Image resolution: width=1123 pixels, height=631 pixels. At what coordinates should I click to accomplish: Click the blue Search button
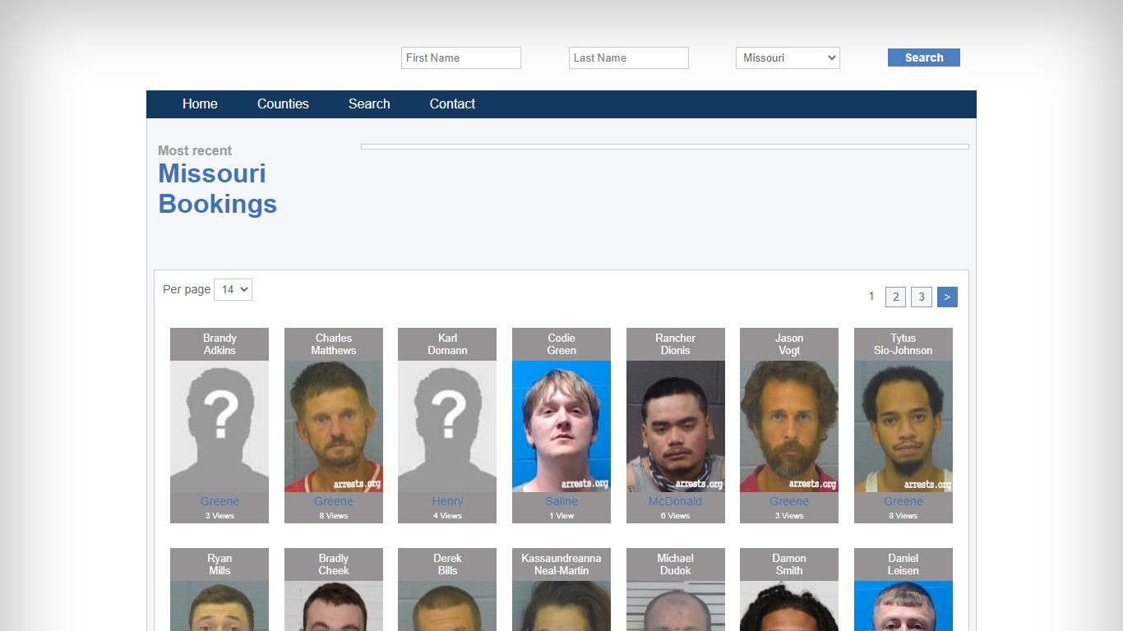[x=924, y=58]
